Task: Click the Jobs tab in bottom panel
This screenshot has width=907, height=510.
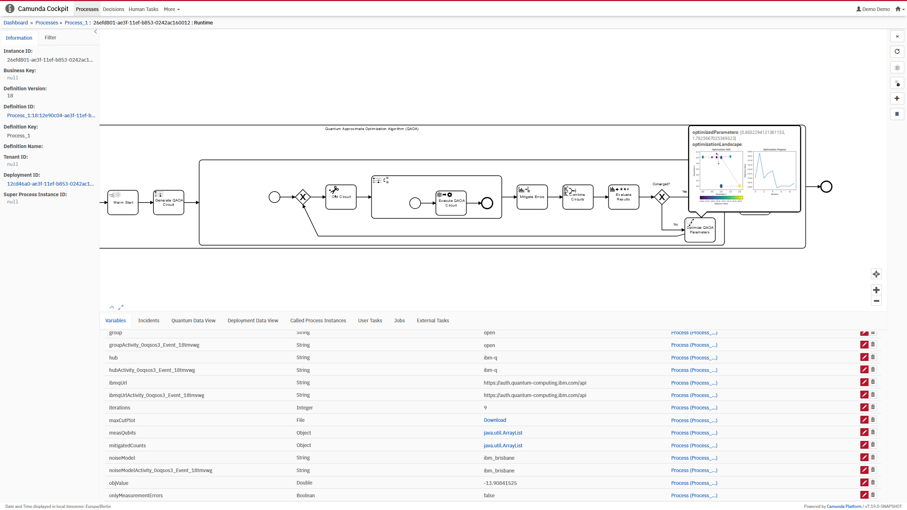Action: pyautogui.click(x=399, y=320)
